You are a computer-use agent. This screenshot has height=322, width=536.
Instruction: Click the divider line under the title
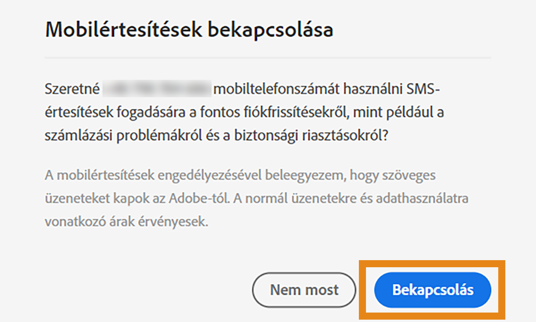[267, 57]
